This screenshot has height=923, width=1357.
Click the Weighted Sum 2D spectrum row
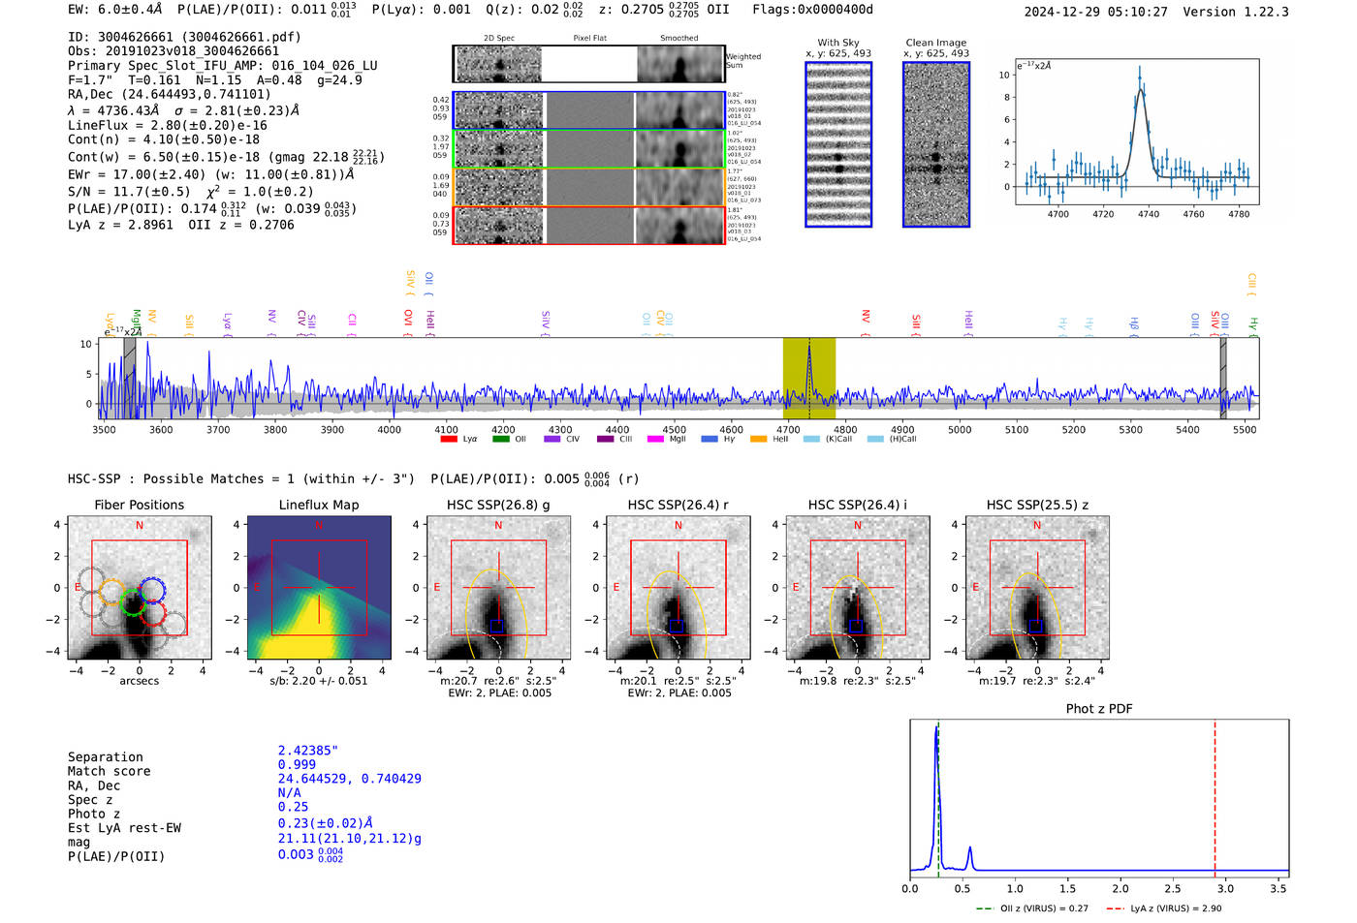click(589, 64)
